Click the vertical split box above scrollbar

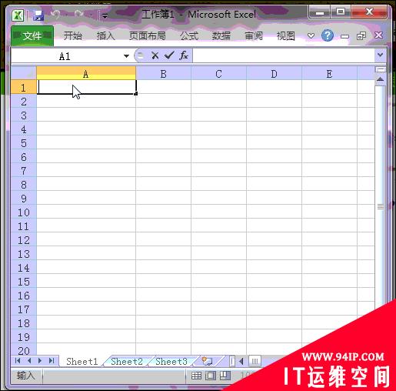tap(381, 69)
